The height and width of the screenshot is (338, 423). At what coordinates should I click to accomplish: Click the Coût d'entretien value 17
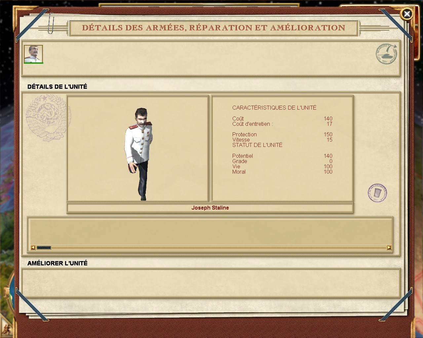tap(330, 124)
